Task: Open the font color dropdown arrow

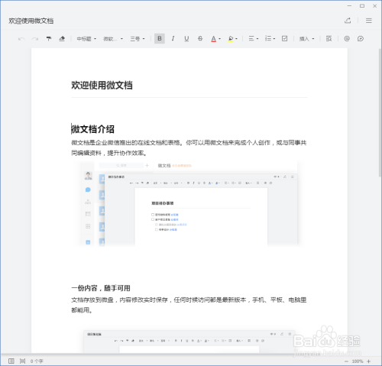Action: pyautogui.click(x=219, y=39)
